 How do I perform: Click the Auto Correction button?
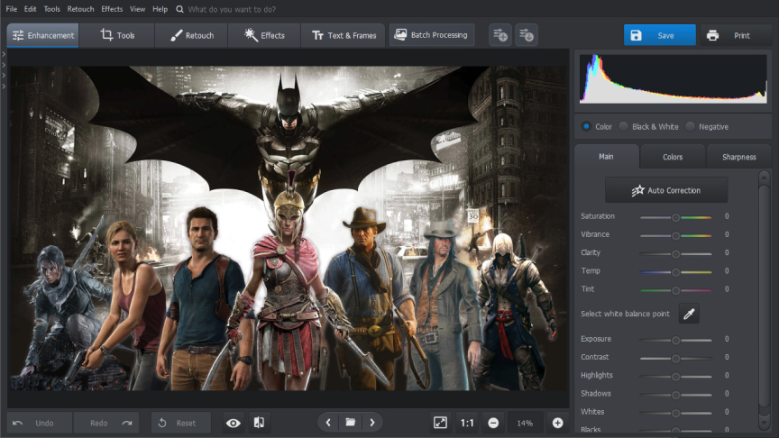(666, 190)
